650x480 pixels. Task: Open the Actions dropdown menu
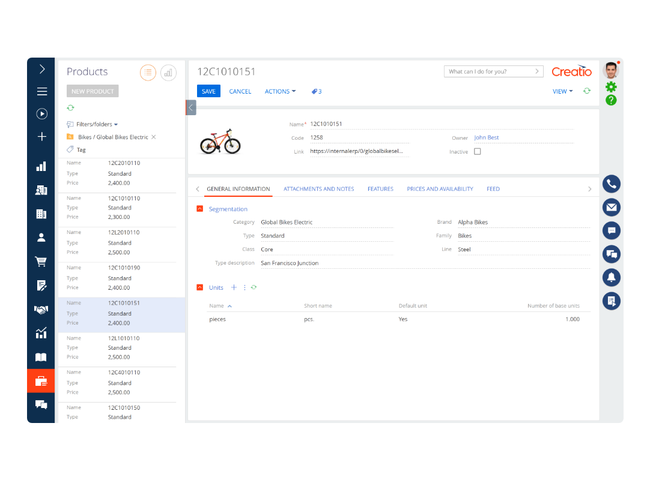280,92
